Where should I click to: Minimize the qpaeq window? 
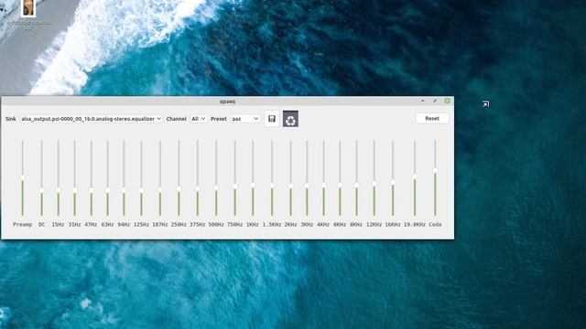point(423,101)
